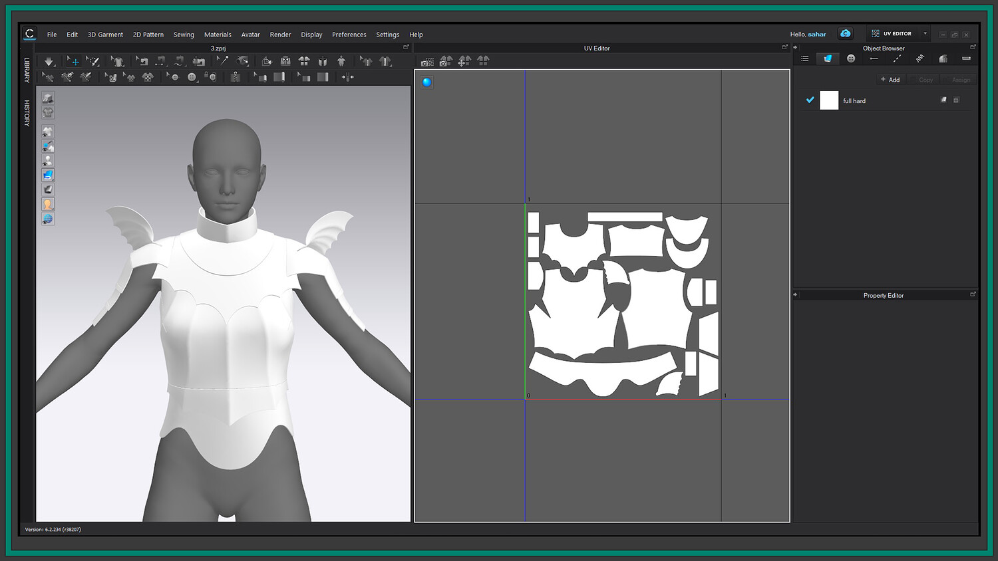Click the cloud account icon

(845, 34)
